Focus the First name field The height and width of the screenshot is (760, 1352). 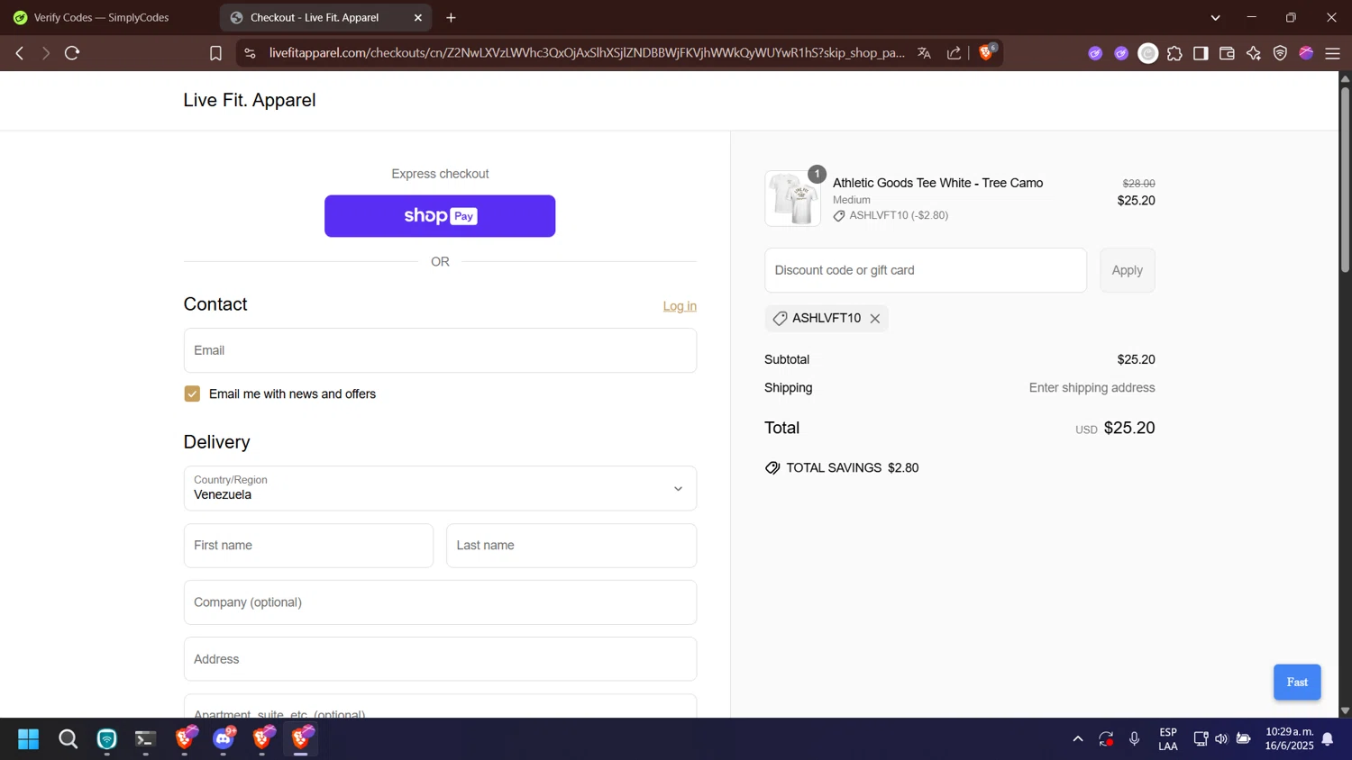click(308, 546)
